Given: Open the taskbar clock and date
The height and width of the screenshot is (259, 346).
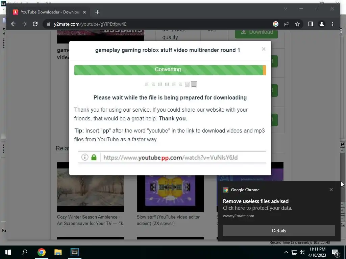Looking at the screenshot, I should click(x=317, y=252).
